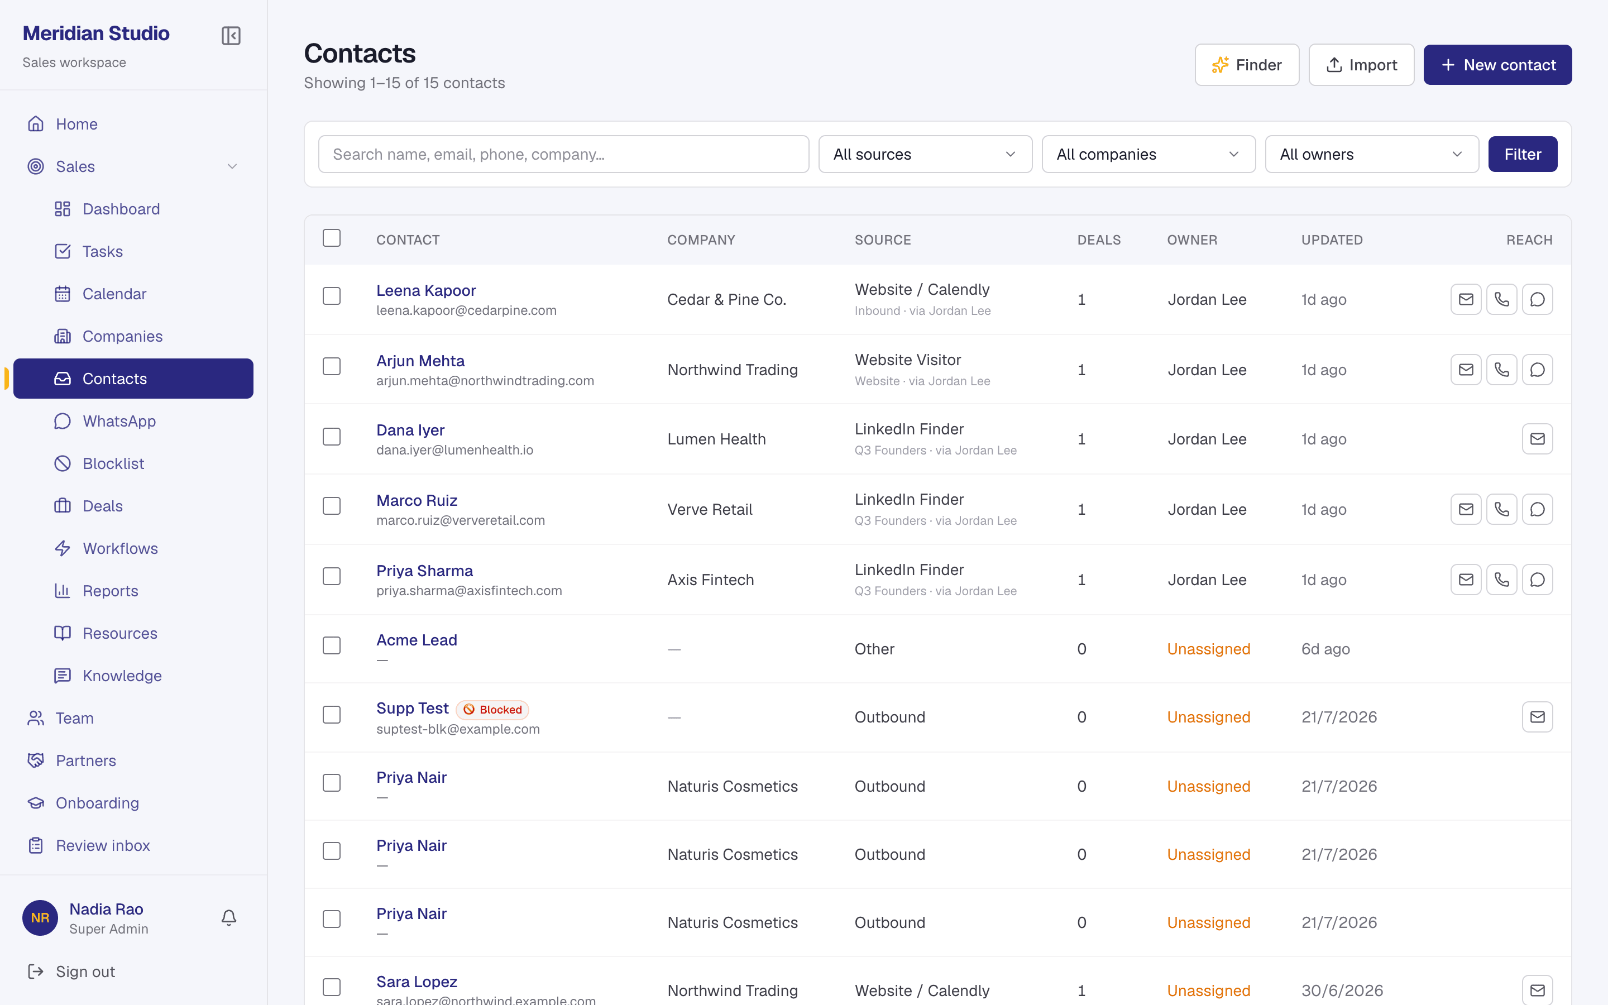
Task: Open the Sara Lopez contact link
Action: [417, 982]
